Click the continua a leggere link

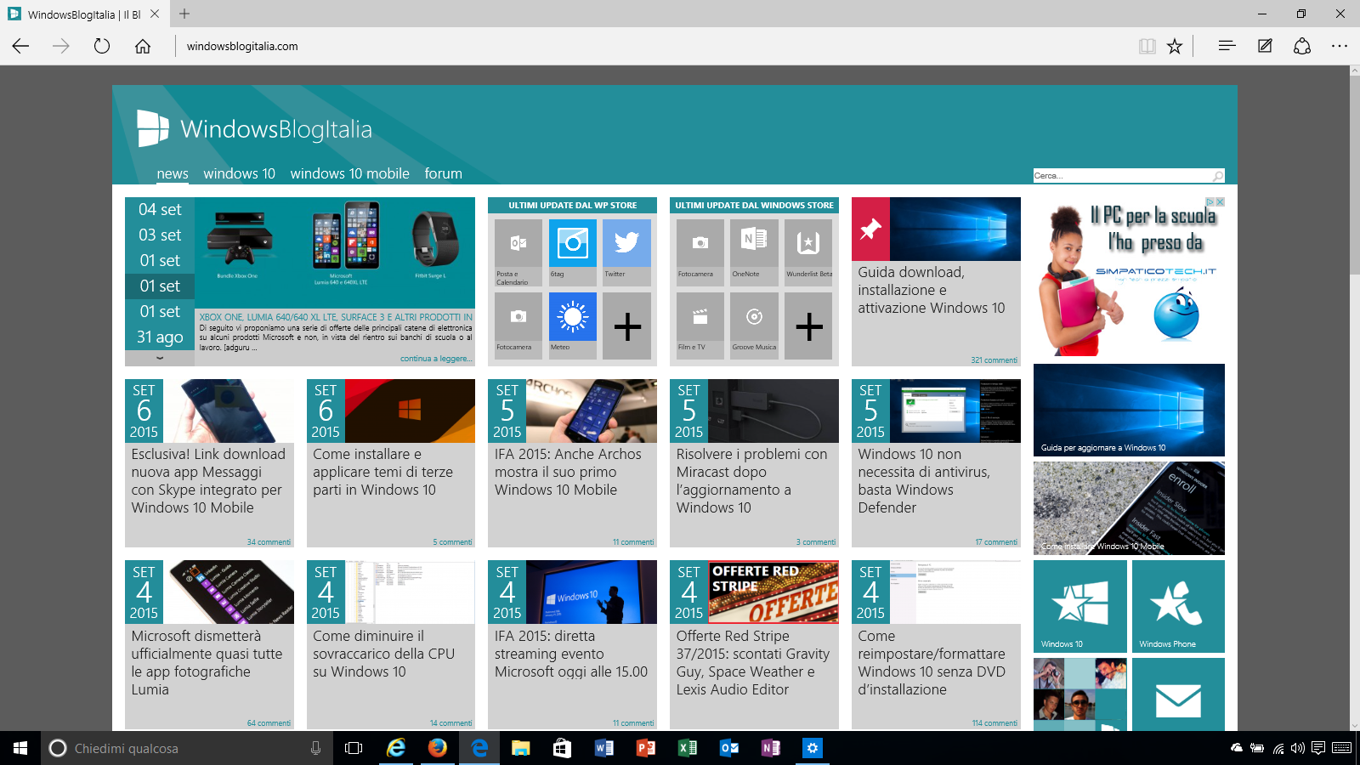point(436,359)
